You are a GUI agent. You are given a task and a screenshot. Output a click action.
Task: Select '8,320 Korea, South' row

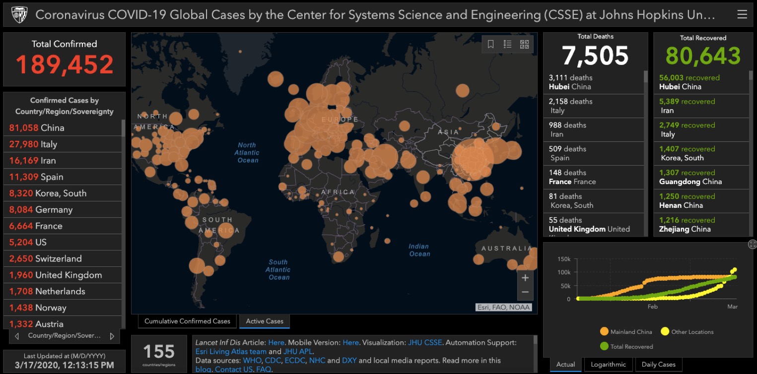(63, 193)
